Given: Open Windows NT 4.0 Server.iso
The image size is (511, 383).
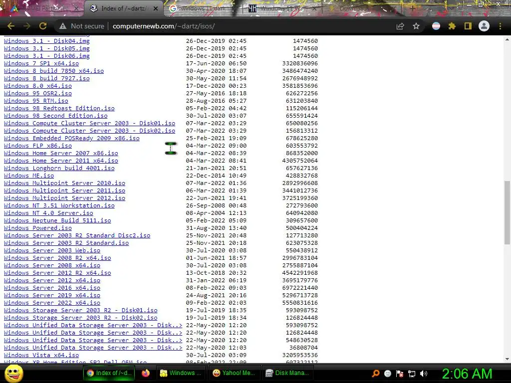Looking at the screenshot, I should [48, 213].
